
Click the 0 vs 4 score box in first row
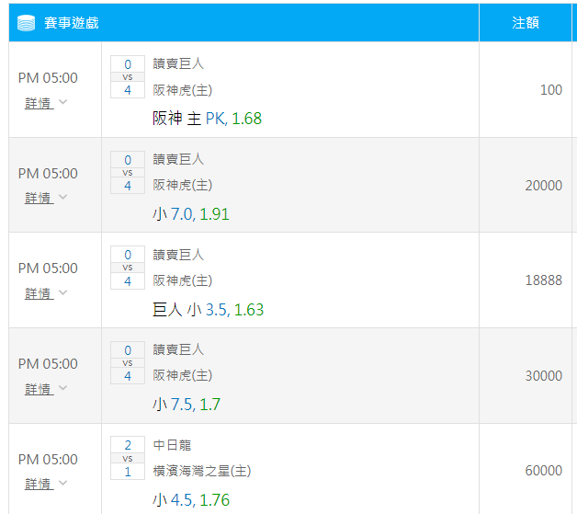coord(128,77)
